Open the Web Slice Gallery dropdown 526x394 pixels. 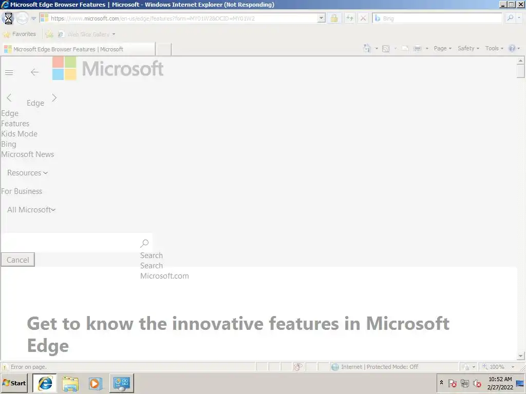point(114,34)
